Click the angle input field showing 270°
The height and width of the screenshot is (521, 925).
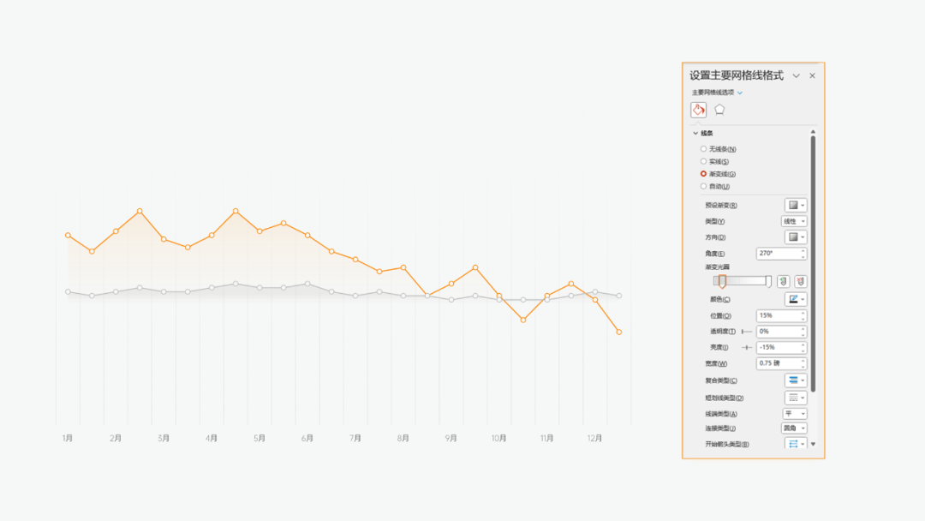[x=778, y=254]
